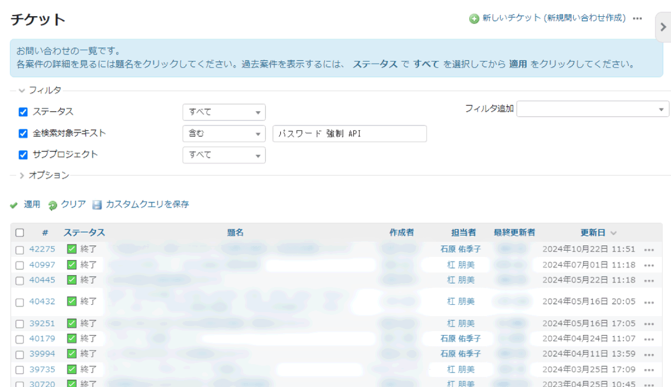Open ticket number 39735
This screenshot has width=671, height=387.
(42, 369)
